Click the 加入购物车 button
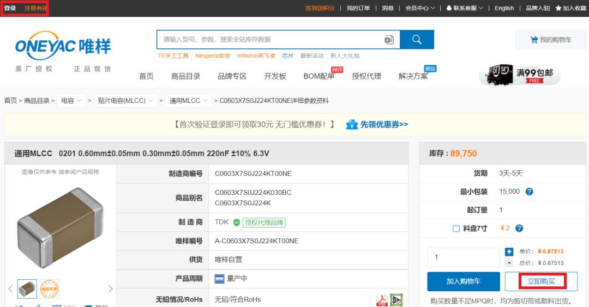 tap(464, 281)
